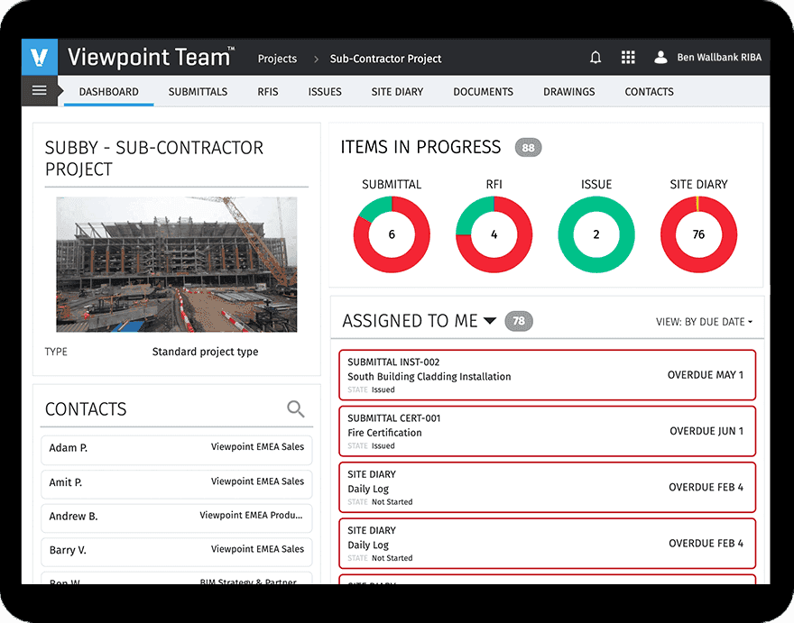Image resolution: width=794 pixels, height=623 pixels.
Task: Click the Items In Progress count badge
Action: (528, 147)
